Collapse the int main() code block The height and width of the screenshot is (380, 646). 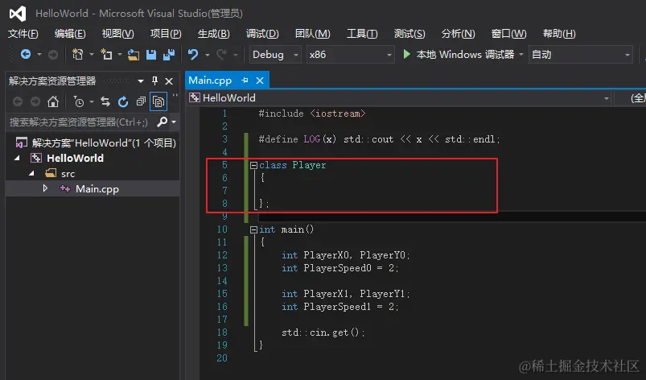point(253,229)
